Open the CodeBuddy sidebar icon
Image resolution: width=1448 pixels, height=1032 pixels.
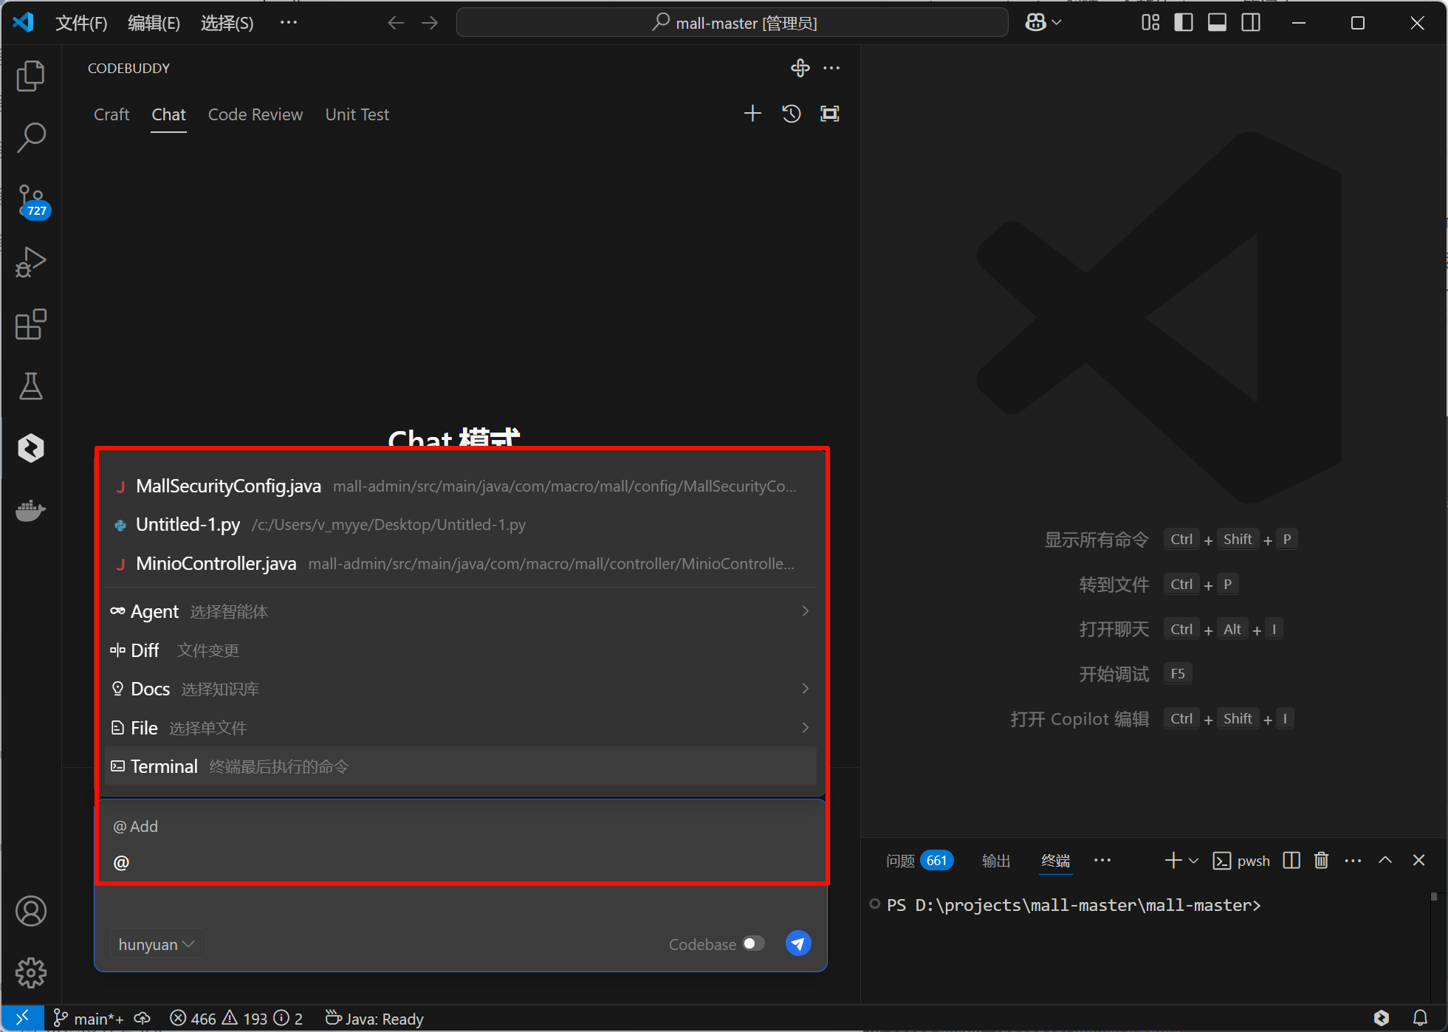coord(31,448)
